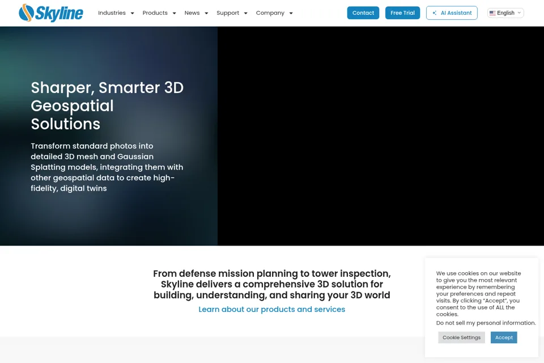Click 'Do not sell my personal information'
This screenshot has height=363, width=544.
[x=486, y=323]
